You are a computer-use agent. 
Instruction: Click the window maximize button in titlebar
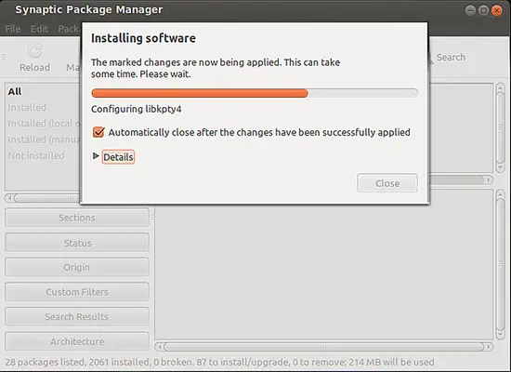point(484,10)
